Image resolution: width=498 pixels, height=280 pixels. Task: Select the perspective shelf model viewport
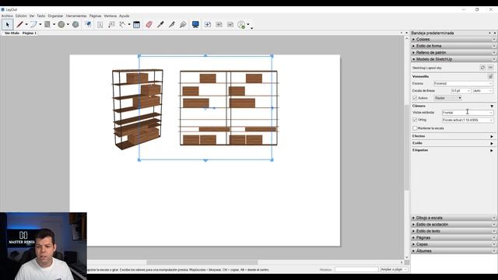tap(137, 109)
